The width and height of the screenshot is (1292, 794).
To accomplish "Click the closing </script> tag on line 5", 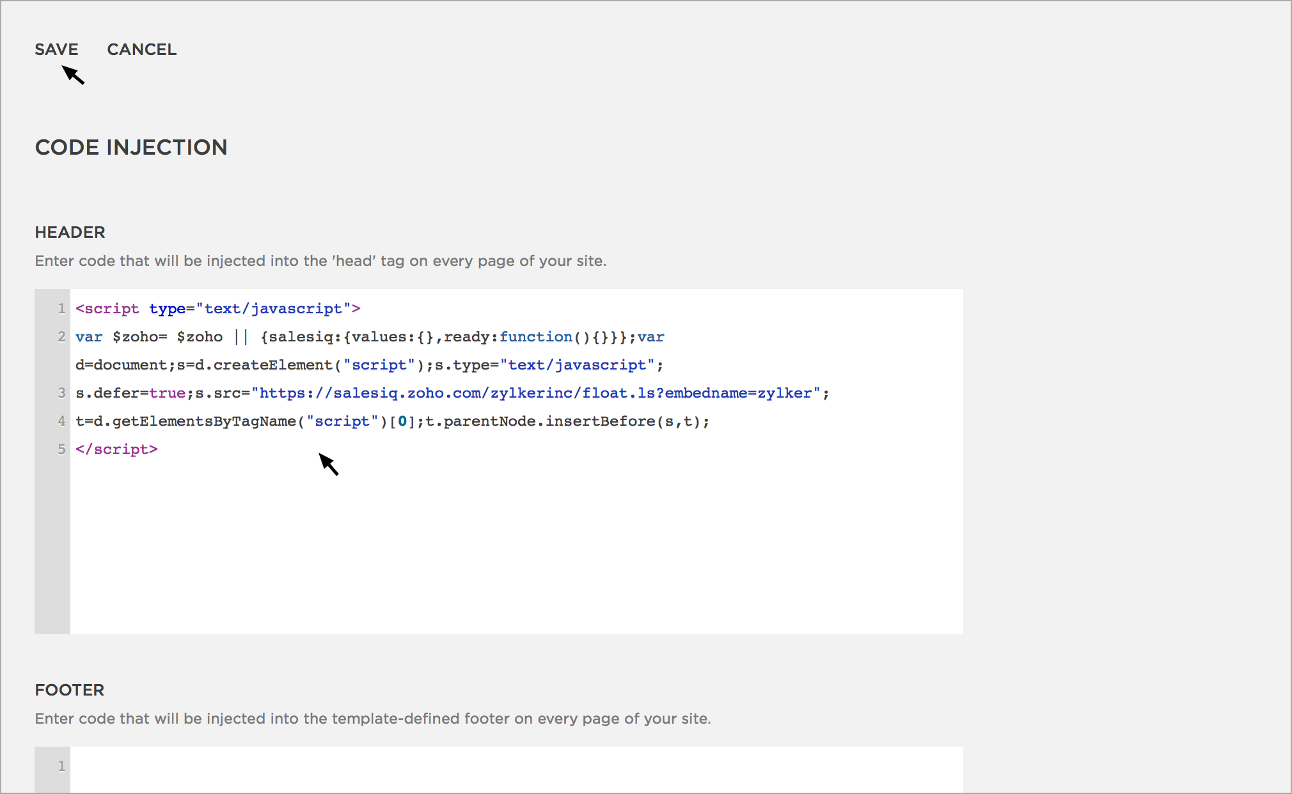I will [116, 449].
